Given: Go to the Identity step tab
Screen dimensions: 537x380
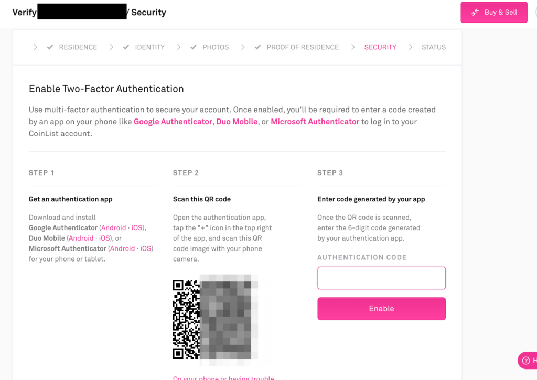Looking at the screenshot, I should [149, 47].
